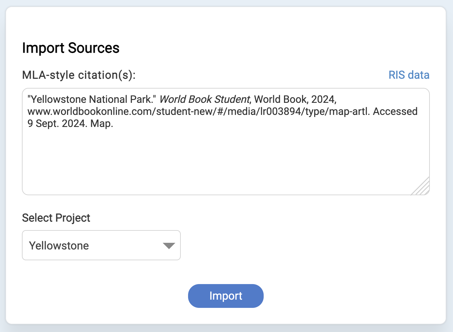Click the word "Accessed" in the citation
The height and width of the screenshot is (332, 453).
(x=395, y=111)
